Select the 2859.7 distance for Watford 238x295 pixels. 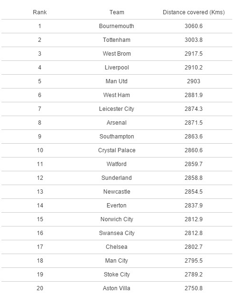coord(194,164)
